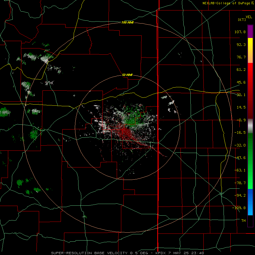Click the 14.5 legend value
Viewport: 255px width, 255px height.
[x=241, y=107]
